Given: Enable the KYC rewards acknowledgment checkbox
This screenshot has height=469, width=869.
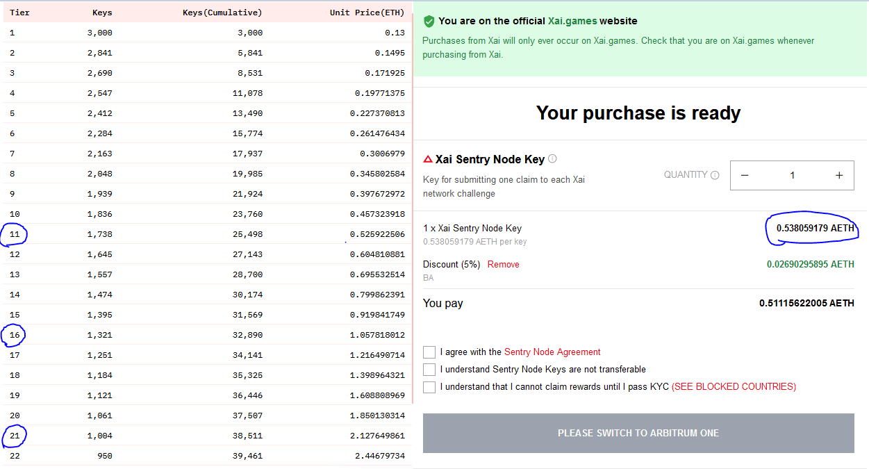Looking at the screenshot, I should (429, 387).
